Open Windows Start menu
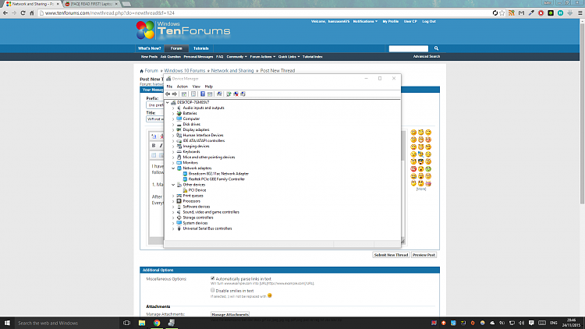Image resolution: width=585 pixels, height=329 pixels. point(7,323)
